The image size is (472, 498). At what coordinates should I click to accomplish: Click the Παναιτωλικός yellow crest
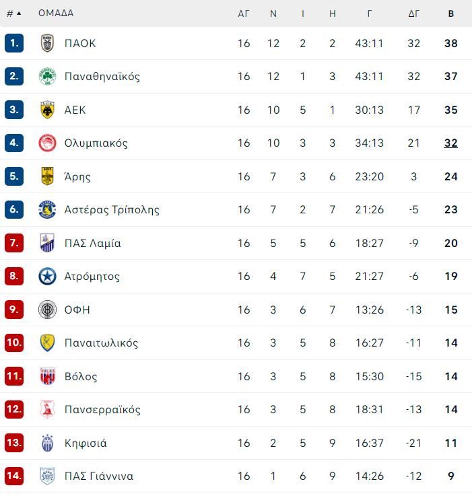coord(47,343)
